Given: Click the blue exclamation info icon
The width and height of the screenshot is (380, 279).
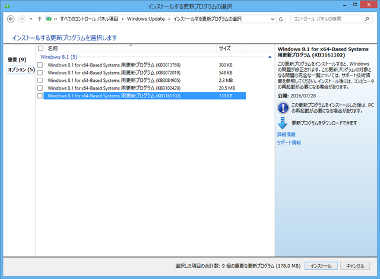Looking at the screenshot, I should [x=283, y=108].
